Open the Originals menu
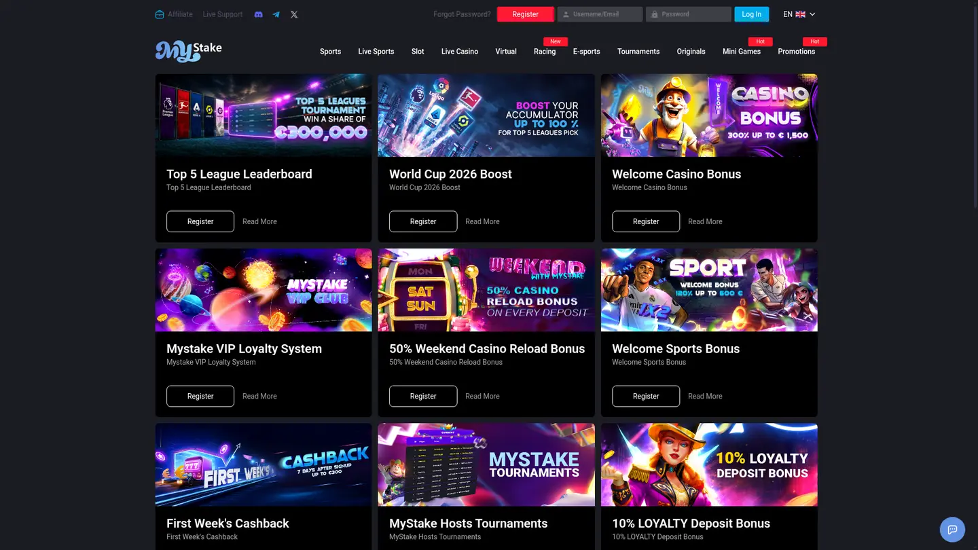The image size is (978, 550). point(691,52)
